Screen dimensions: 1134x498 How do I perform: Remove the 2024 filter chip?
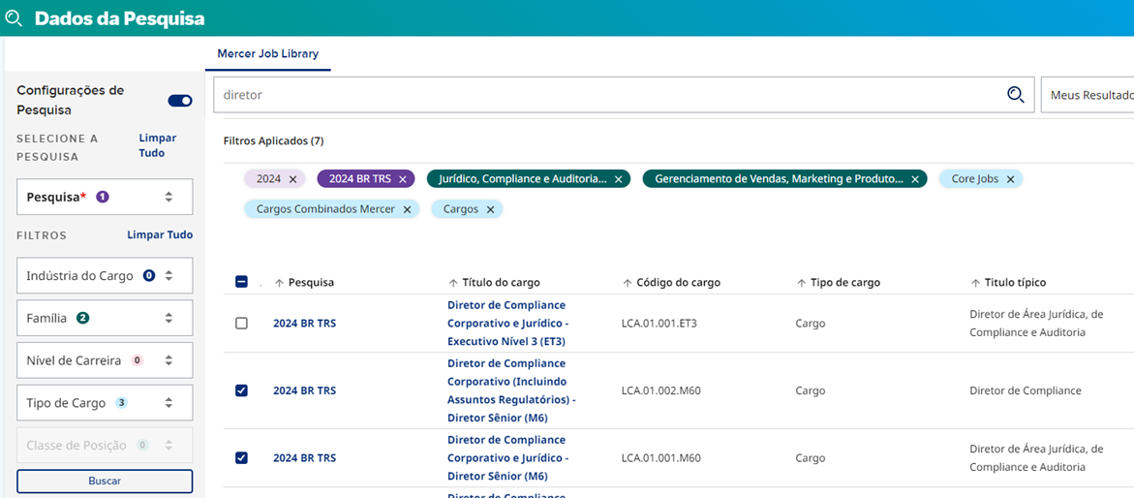tap(292, 179)
